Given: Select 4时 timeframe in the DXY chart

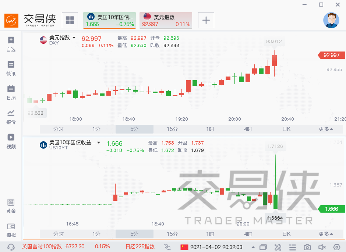Looking at the screenshot, I should pyautogui.click(x=248, y=129).
